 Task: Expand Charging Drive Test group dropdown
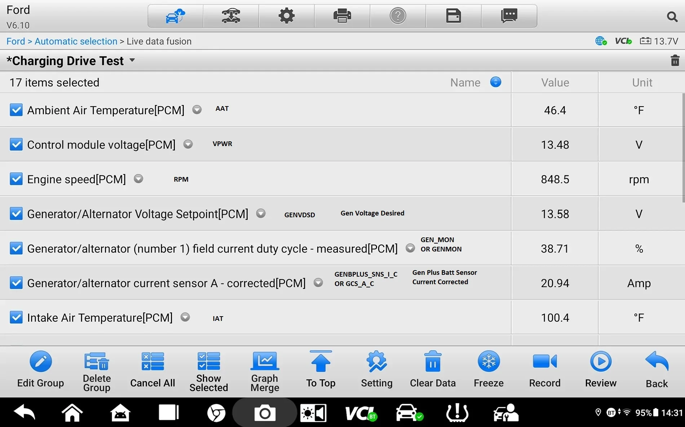132,60
